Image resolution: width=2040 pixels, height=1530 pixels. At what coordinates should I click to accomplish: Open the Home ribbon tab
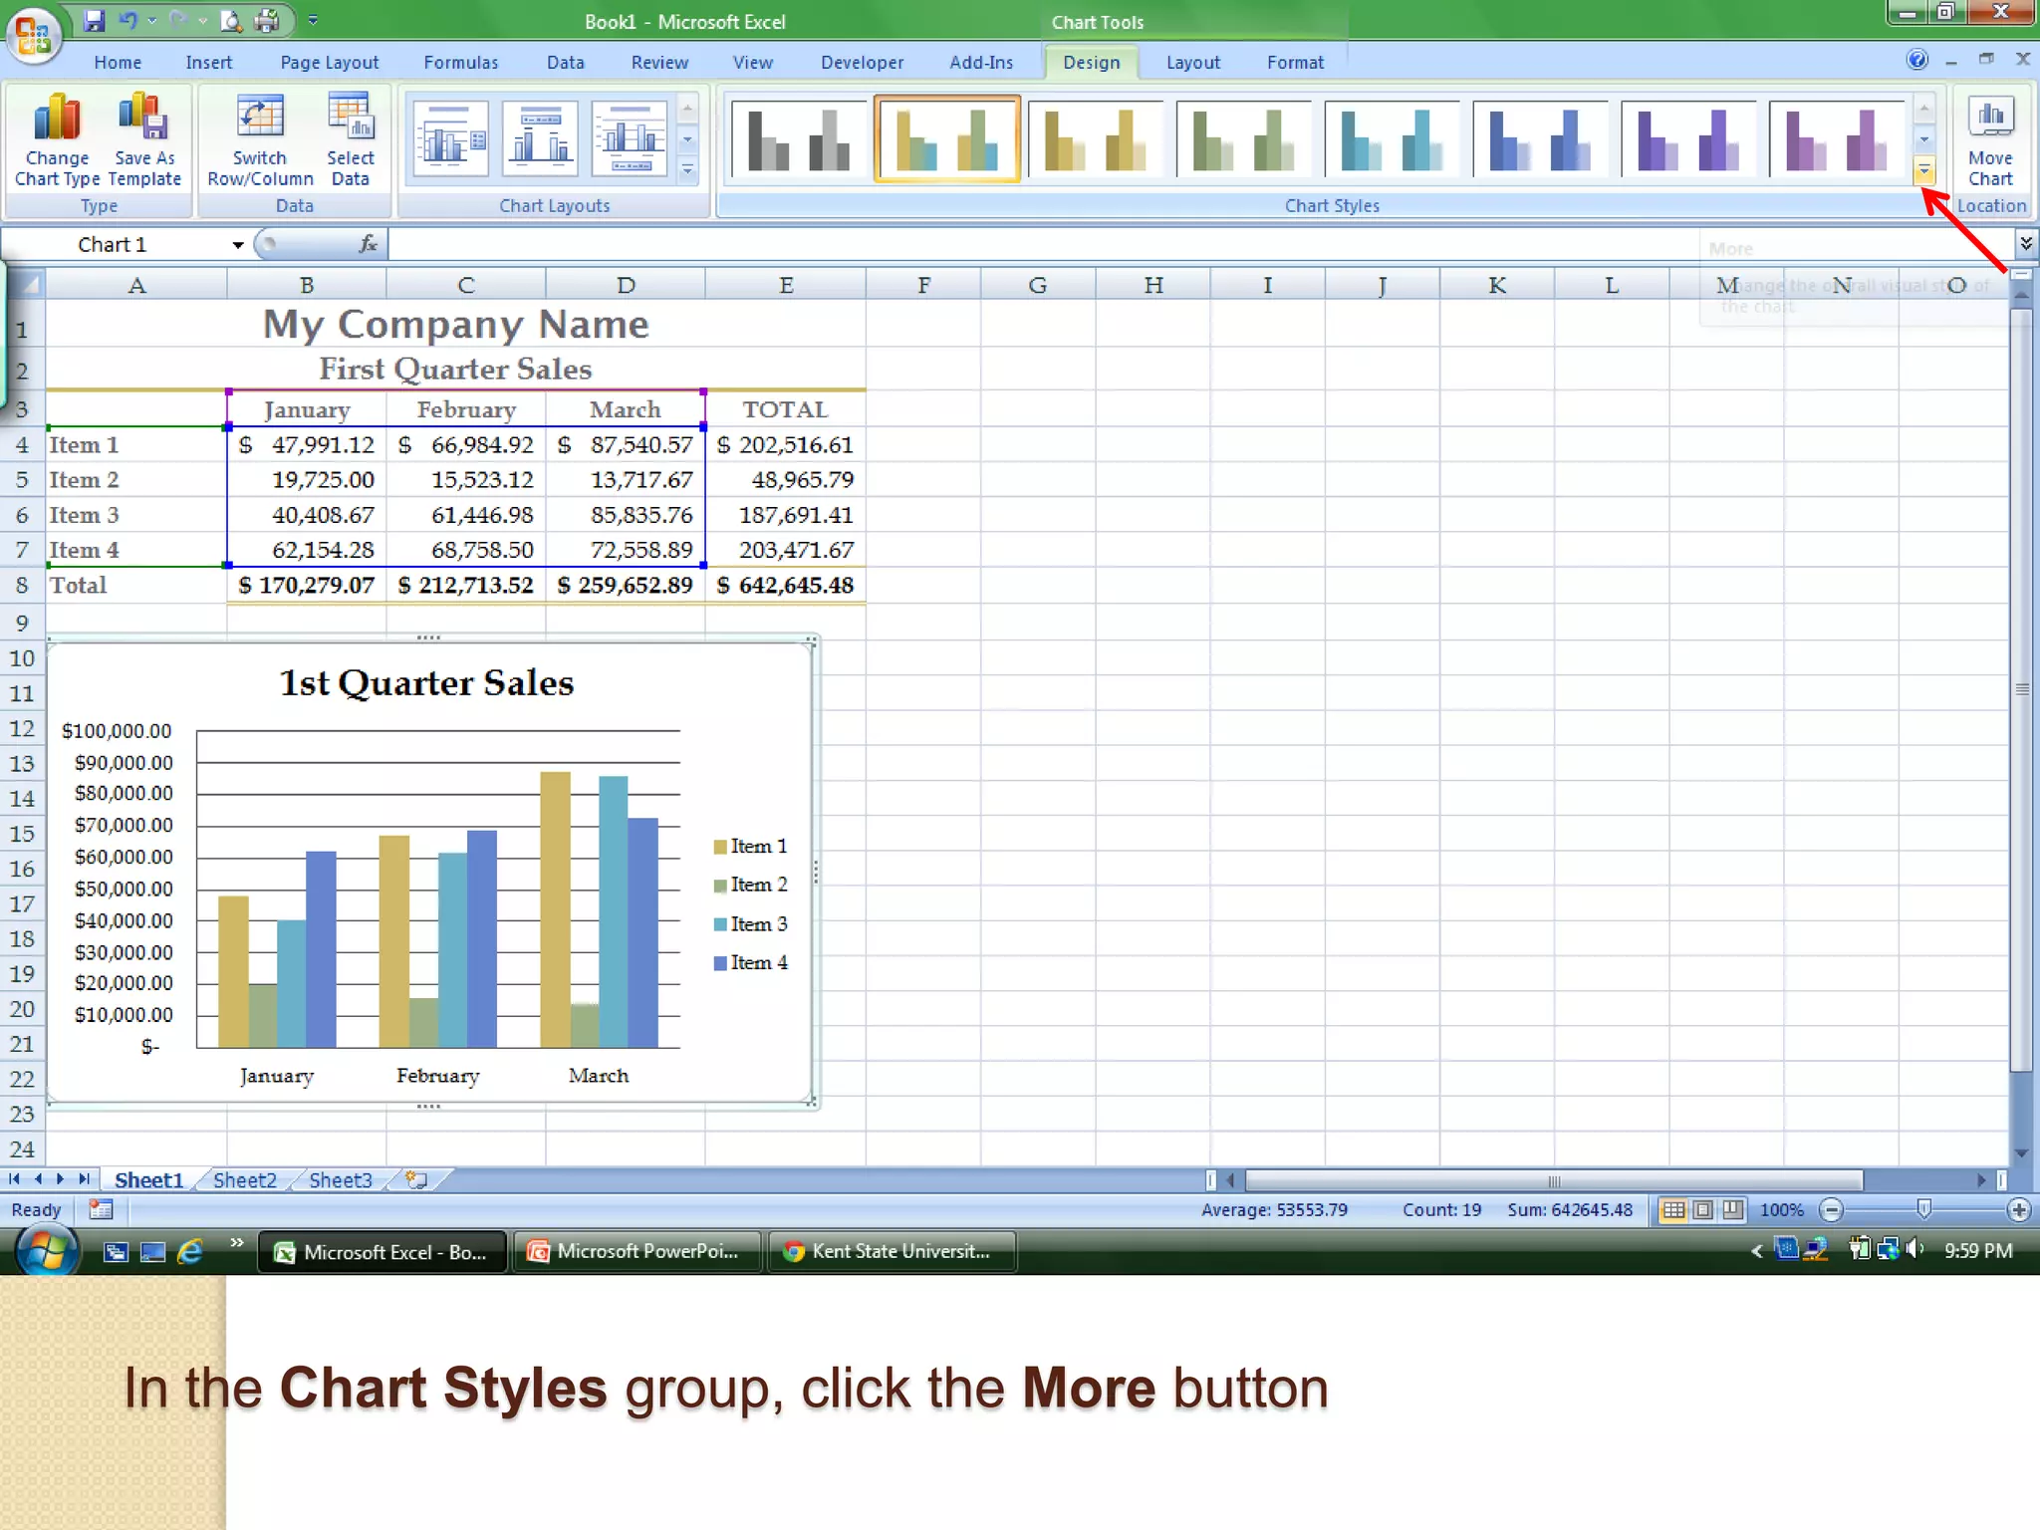[118, 62]
